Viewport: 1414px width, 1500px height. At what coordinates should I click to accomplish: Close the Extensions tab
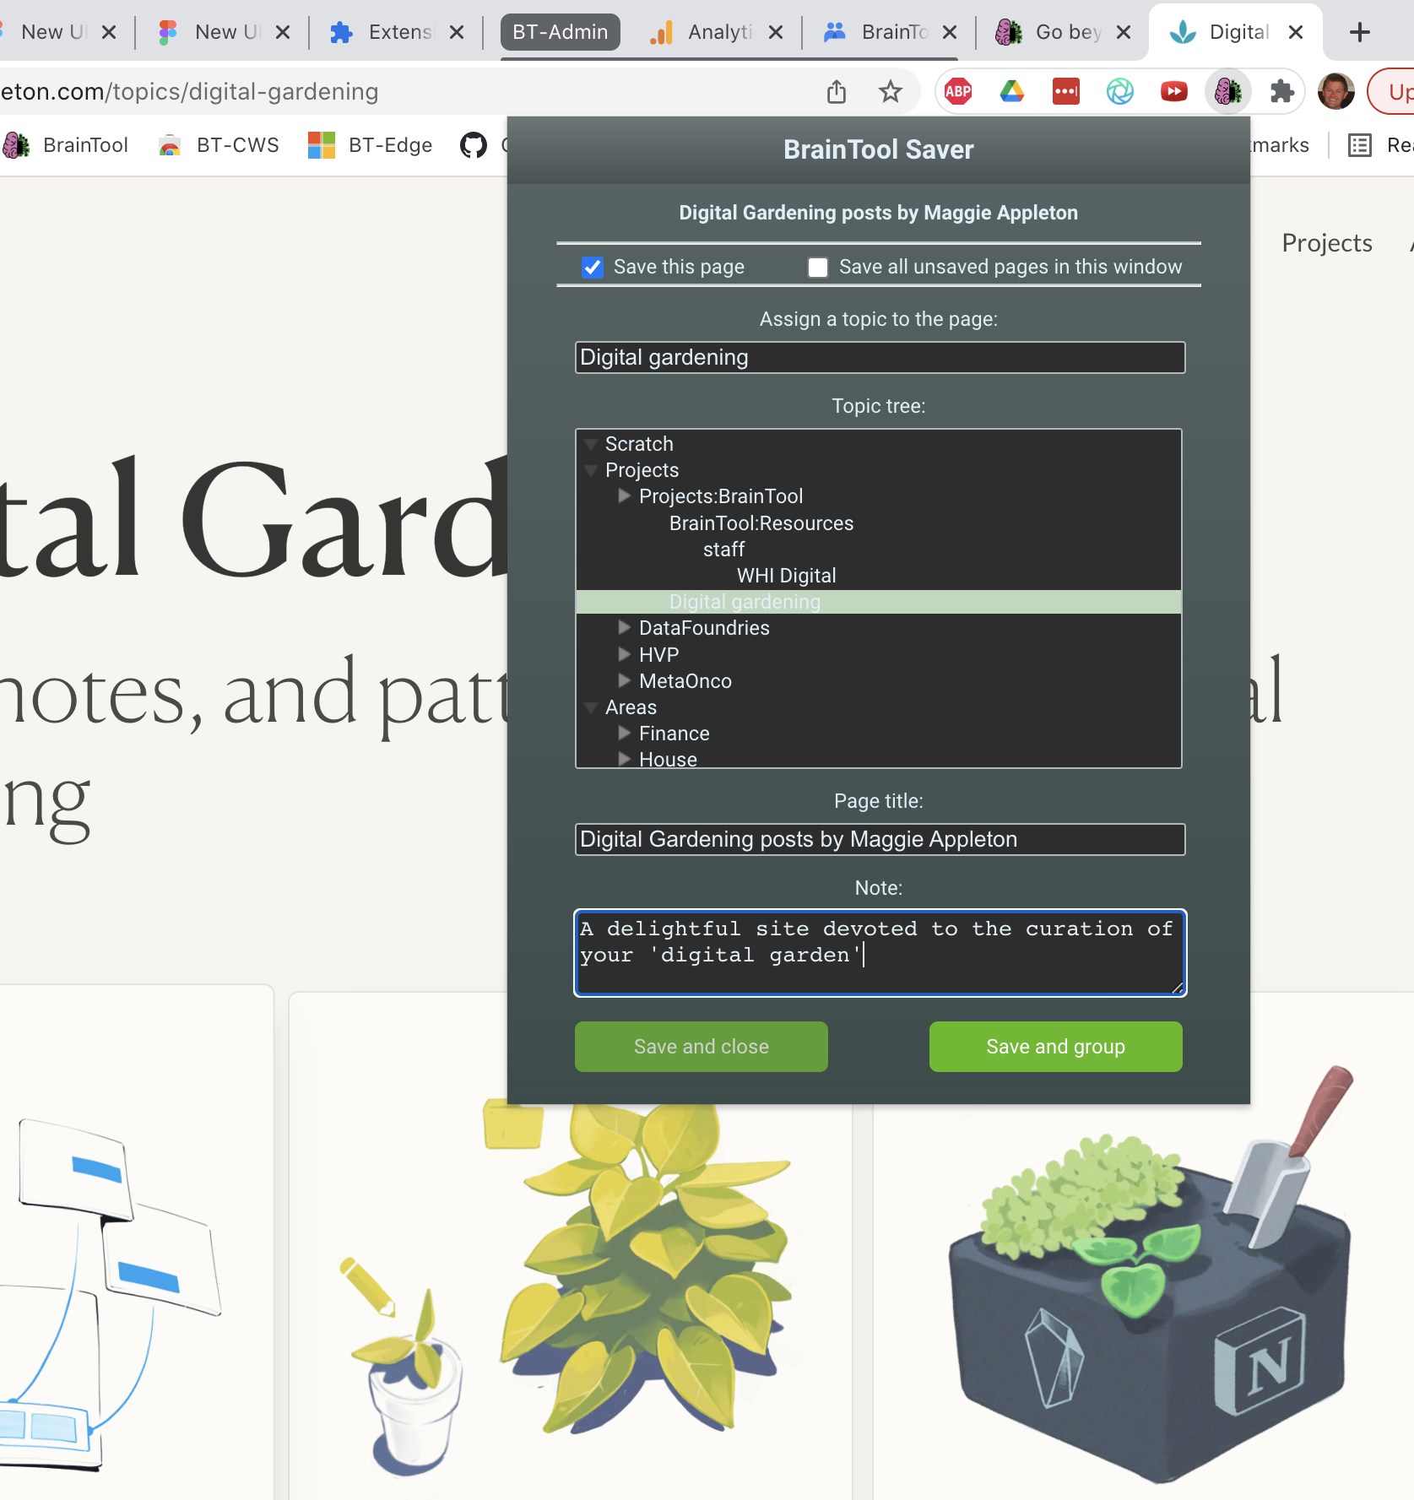pyautogui.click(x=457, y=32)
